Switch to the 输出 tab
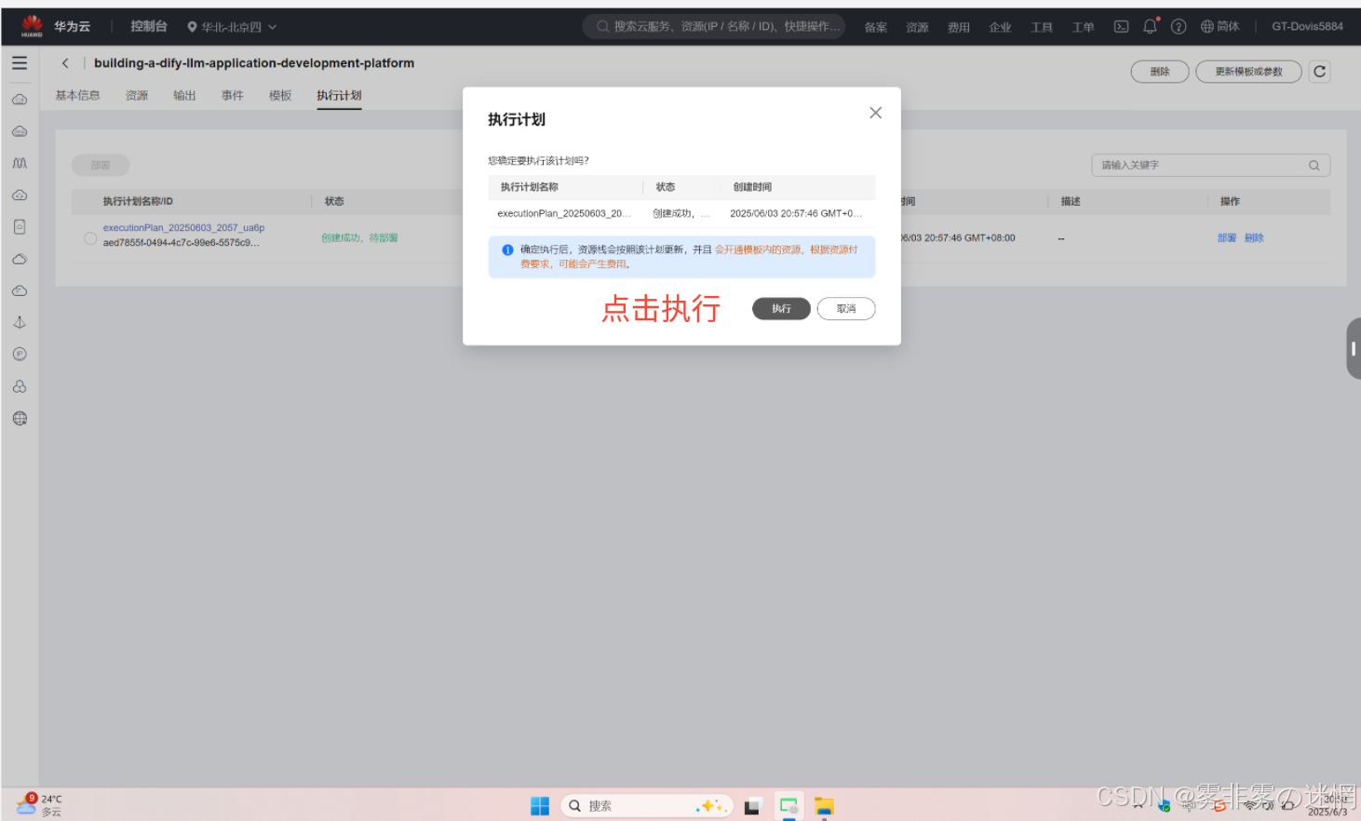1361x821 pixels. (x=184, y=96)
